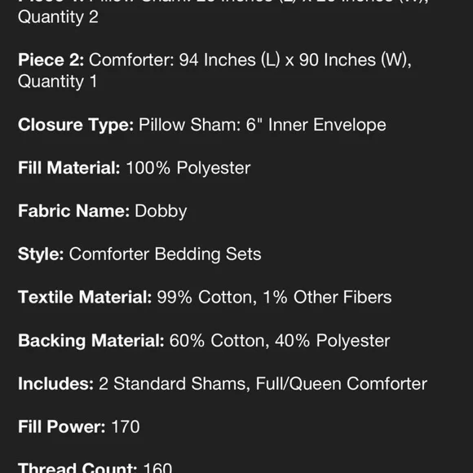Viewport: 473px width, 473px height.
Task: Click the Piece 2 label
Action: [51, 60]
